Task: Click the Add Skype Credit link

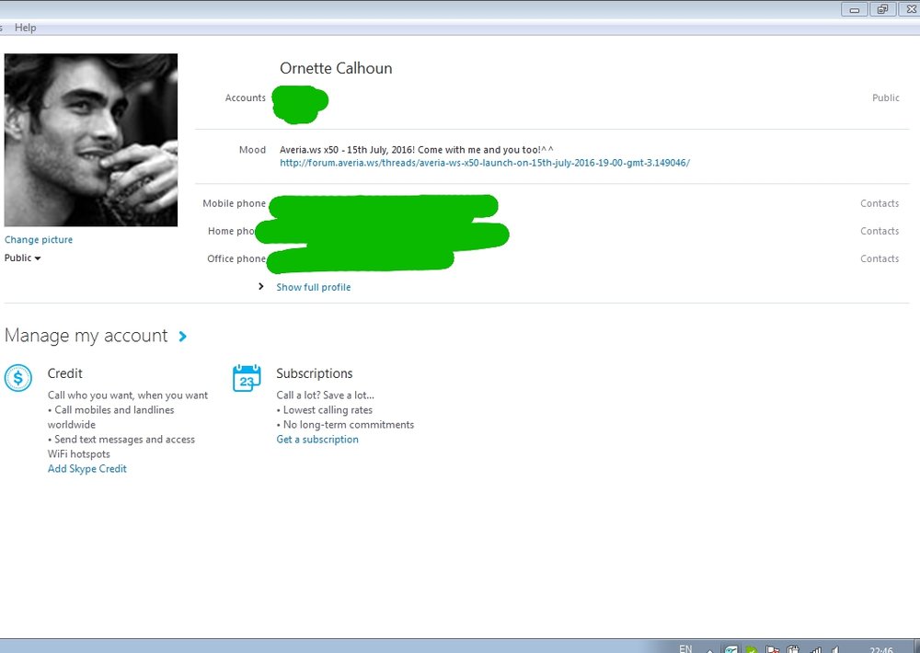Action: click(x=87, y=469)
